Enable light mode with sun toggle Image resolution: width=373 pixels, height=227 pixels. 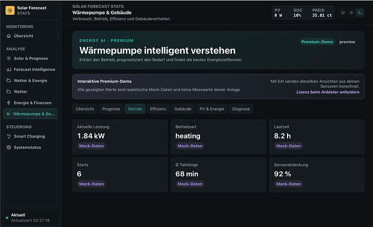tap(351, 12)
